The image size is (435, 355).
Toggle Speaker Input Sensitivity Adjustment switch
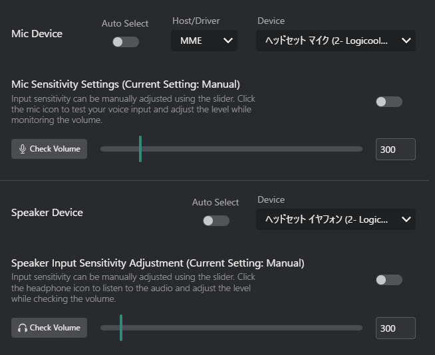point(389,280)
